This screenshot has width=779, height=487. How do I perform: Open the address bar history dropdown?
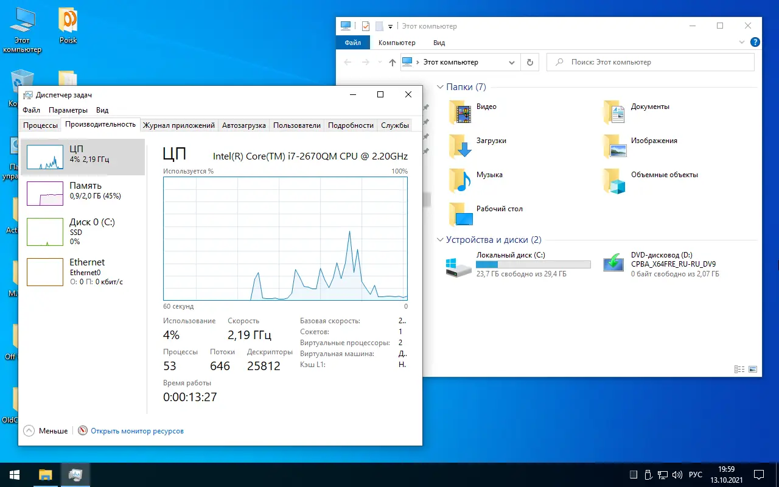[511, 62]
